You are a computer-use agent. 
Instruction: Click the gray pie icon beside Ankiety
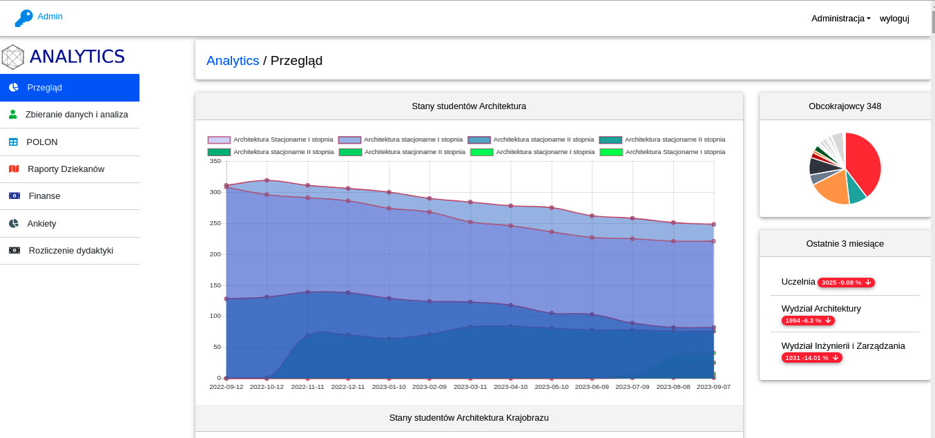[x=14, y=223]
